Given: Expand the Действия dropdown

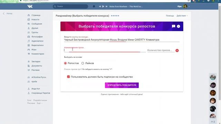Looking at the screenshot, I should point(182,16).
